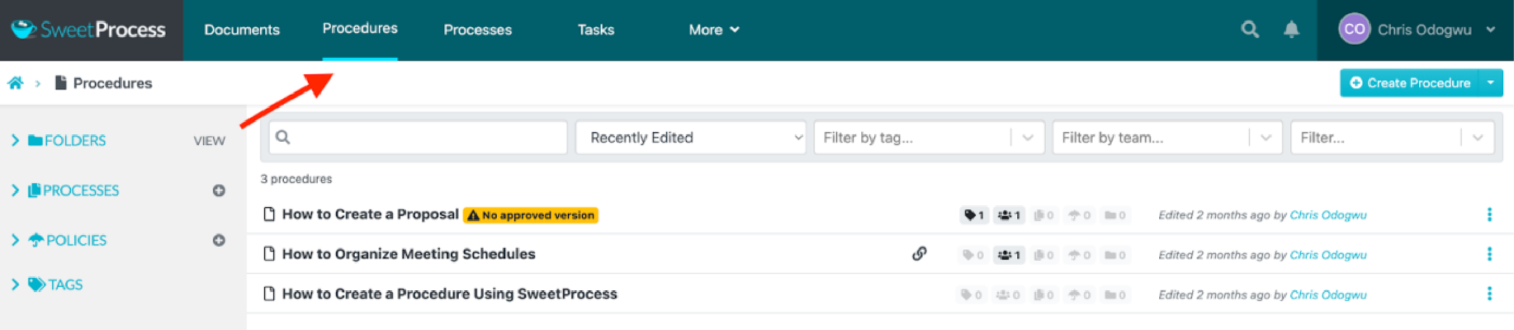Open How to Organize Meeting Schedules procedure

point(409,253)
